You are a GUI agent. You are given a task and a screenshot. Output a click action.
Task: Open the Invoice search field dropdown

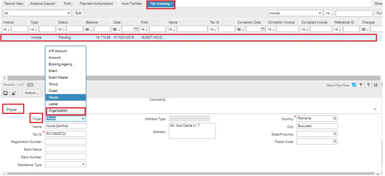click(295, 13)
